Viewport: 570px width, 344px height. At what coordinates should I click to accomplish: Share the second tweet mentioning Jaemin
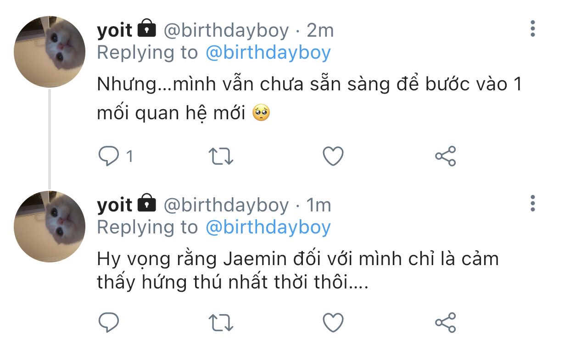pos(445,322)
